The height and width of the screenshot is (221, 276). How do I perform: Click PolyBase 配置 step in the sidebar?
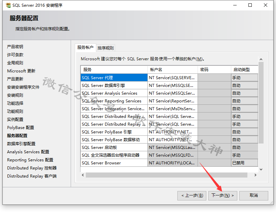point(21,128)
